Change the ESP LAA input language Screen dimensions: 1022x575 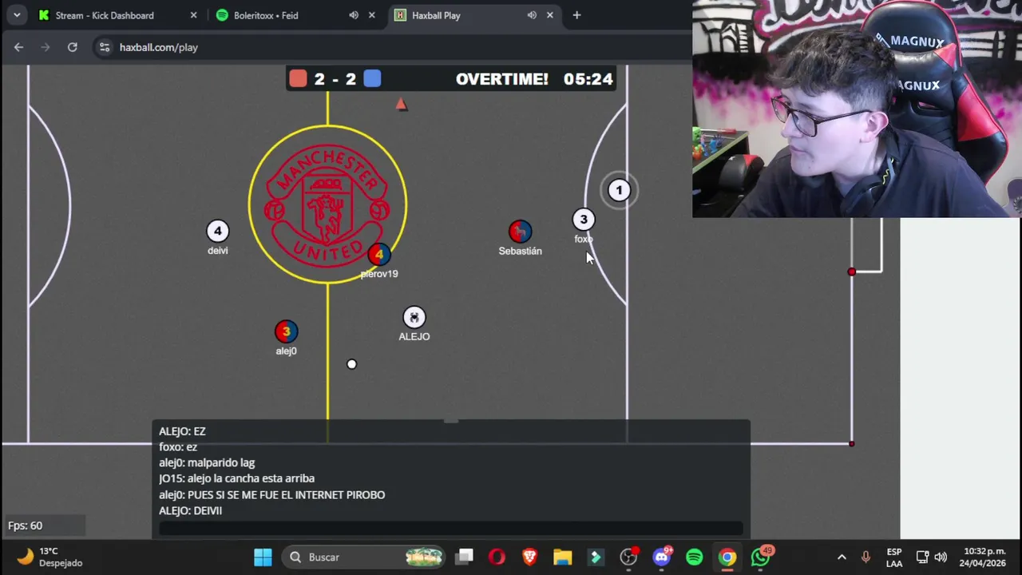[x=894, y=557]
